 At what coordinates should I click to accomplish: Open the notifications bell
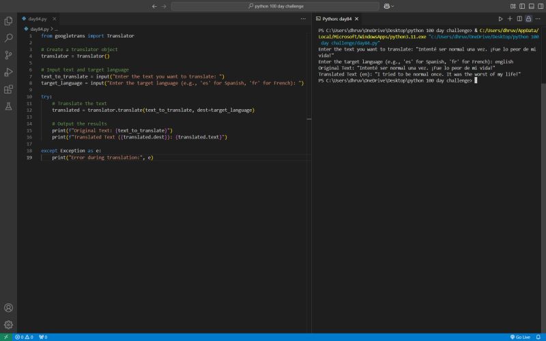(x=538, y=337)
